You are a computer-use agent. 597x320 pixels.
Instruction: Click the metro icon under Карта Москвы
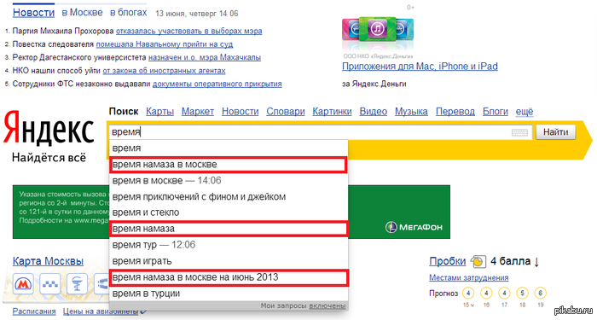(x=23, y=284)
